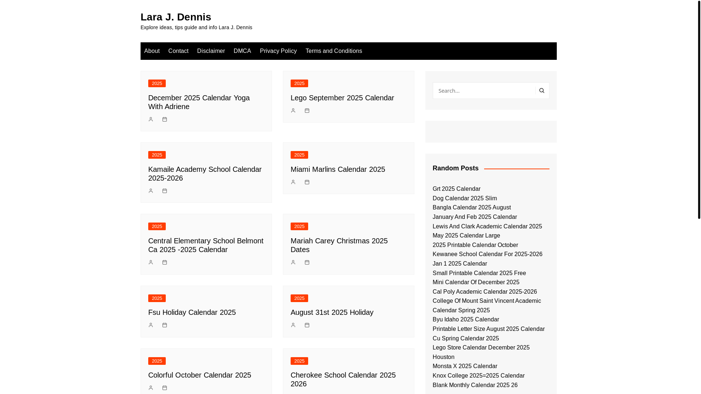Click the Lara J. Dennis site title
The width and height of the screenshot is (701, 394).
coord(176,17)
